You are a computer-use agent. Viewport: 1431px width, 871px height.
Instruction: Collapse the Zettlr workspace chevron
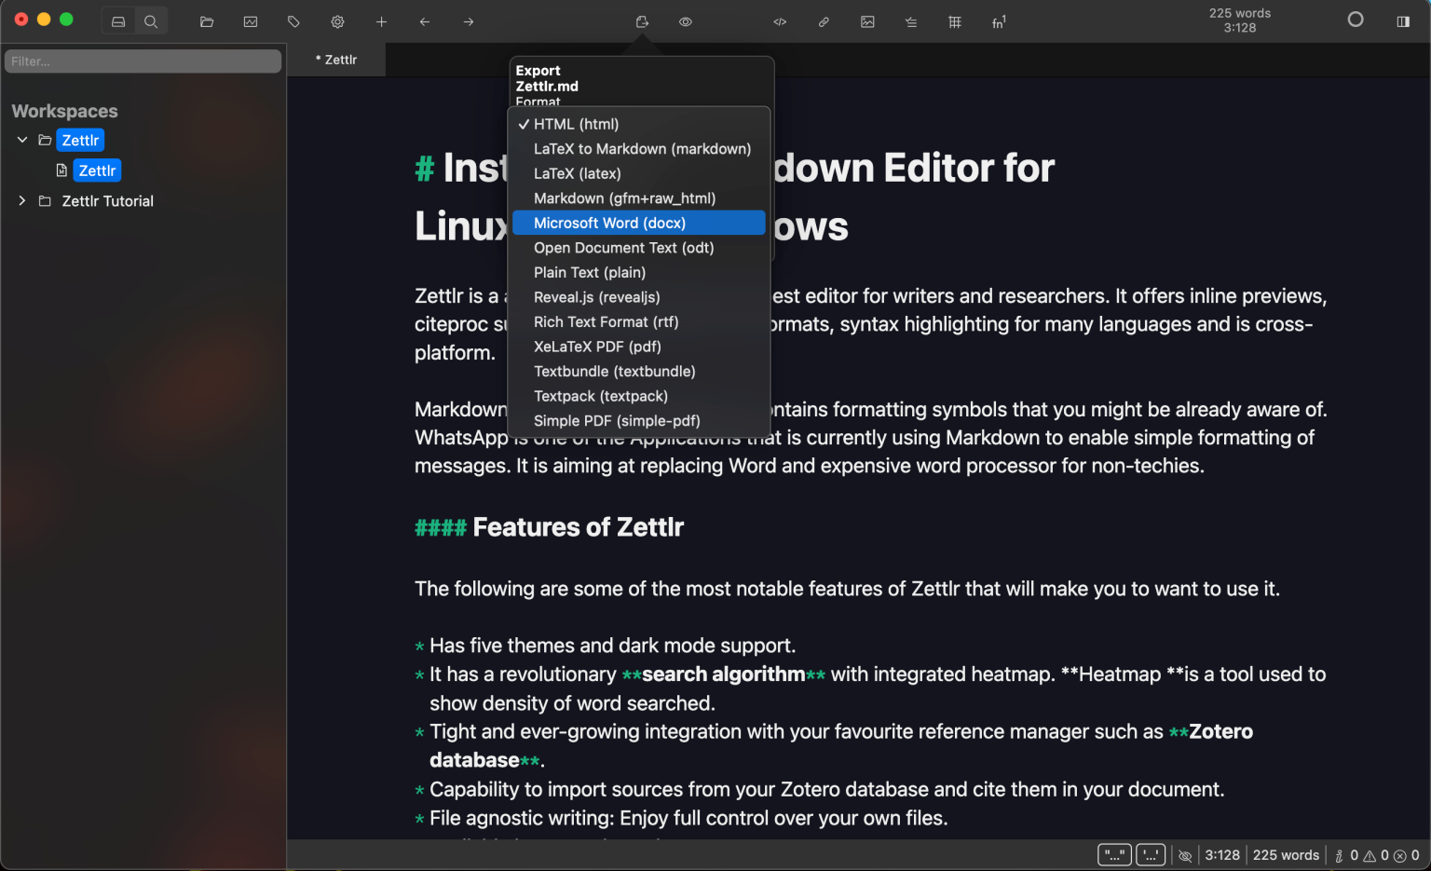[x=20, y=140]
